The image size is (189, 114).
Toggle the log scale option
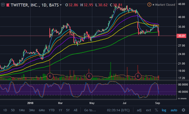[x=164, y=110]
